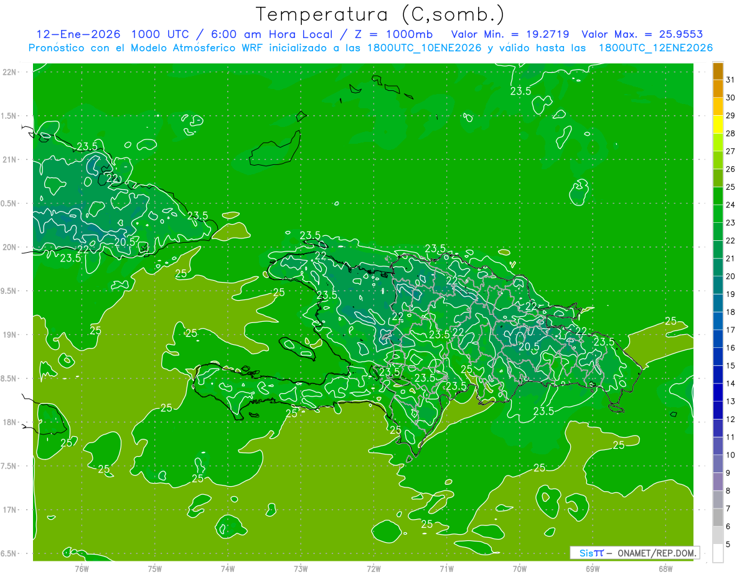This screenshot has height=577, width=747.
Task: Pick the gray swatch between 6 and 7
Action: tap(718, 517)
